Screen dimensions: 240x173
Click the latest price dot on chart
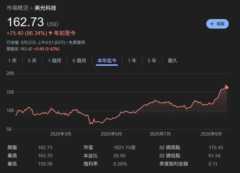pos(227,88)
